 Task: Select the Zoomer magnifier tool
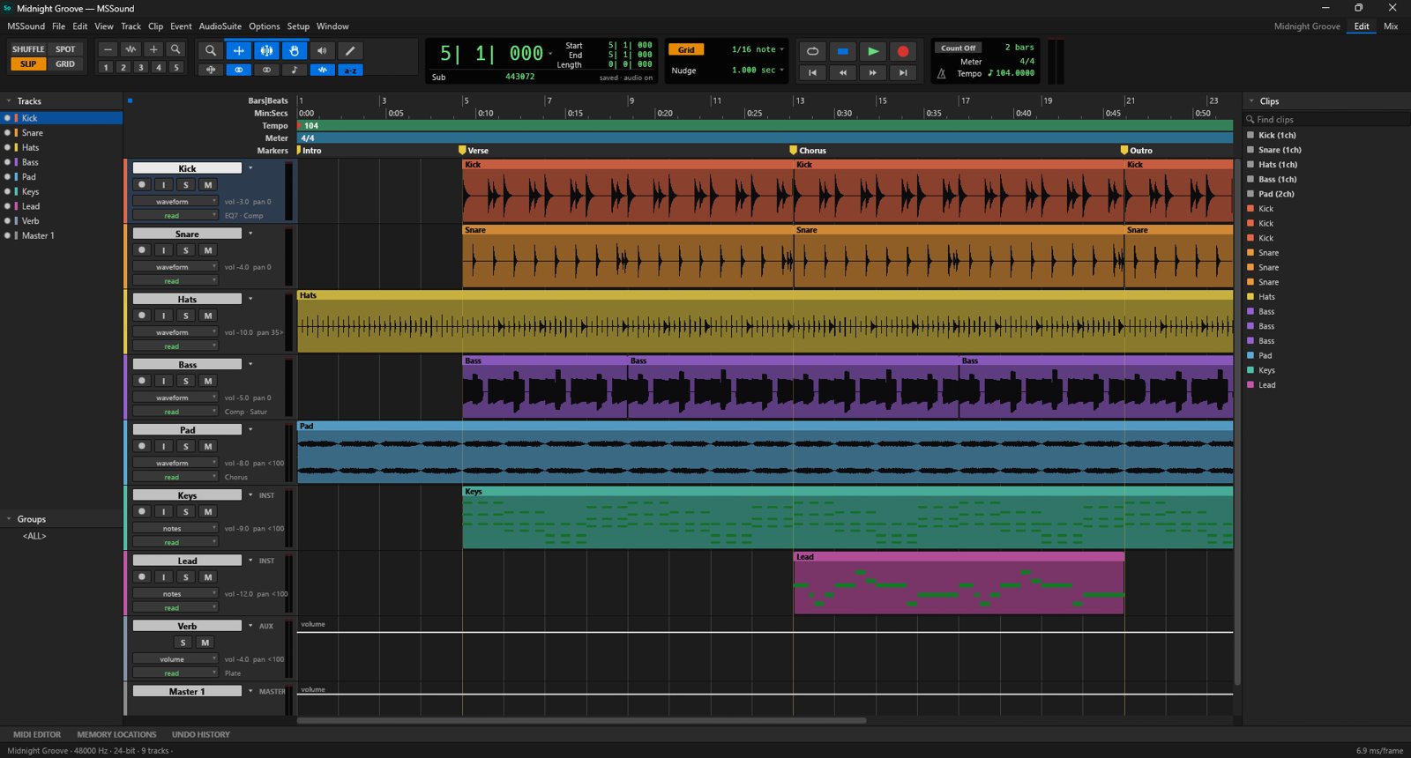coord(210,50)
